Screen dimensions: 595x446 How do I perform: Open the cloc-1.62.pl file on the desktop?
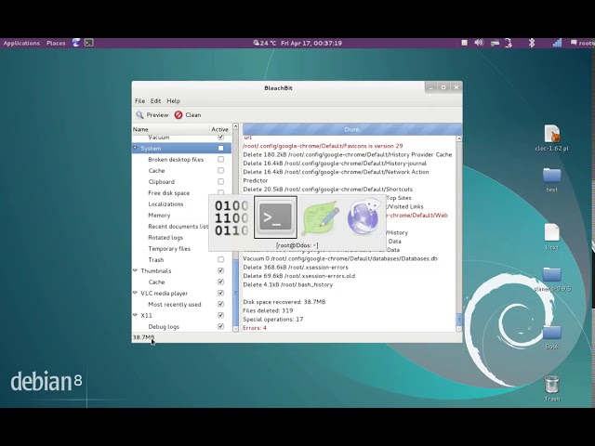551,138
